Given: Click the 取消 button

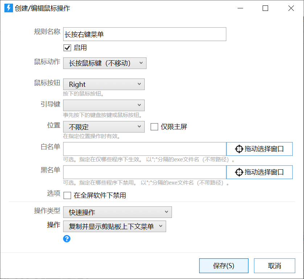Looking at the screenshot, I should (275, 266).
